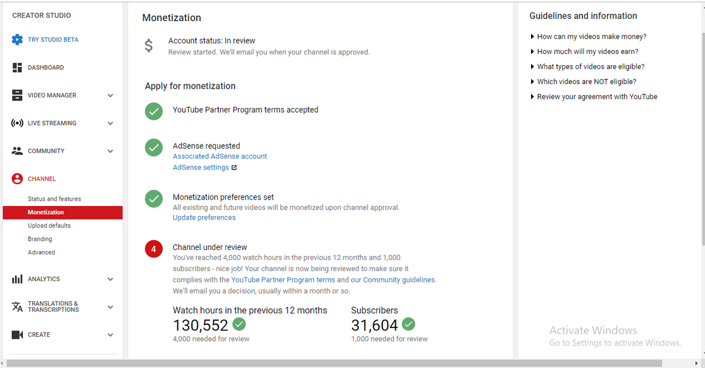The image size is (705, 368).
Task: Click the green check next to 31,604 subscribers
Action: pos(408,324)
